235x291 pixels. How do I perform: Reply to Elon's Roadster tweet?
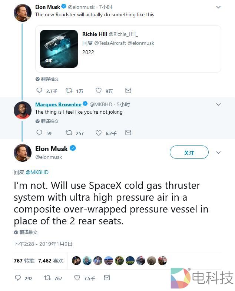40,90
